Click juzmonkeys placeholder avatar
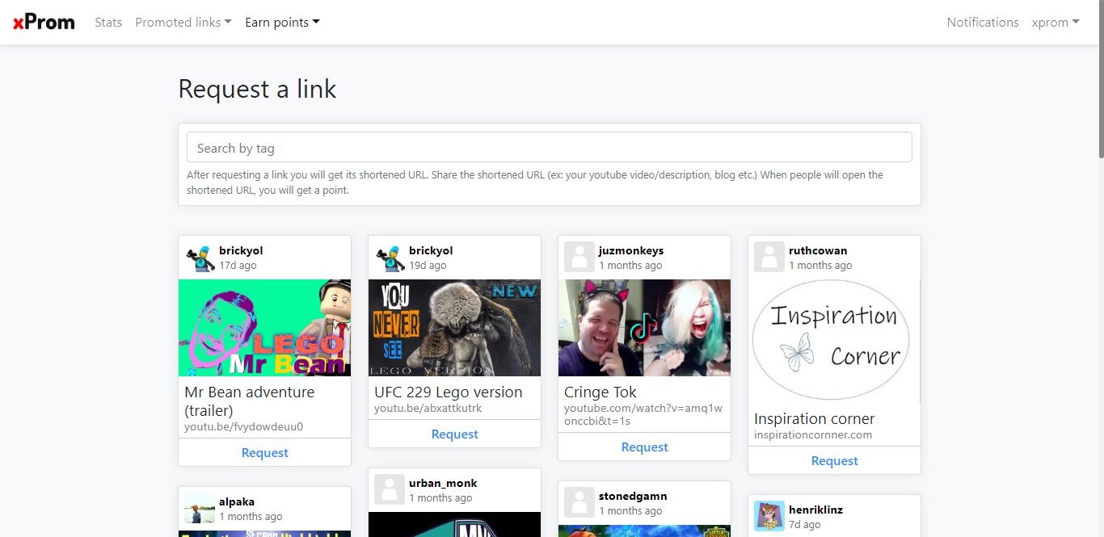 [579, 258]
